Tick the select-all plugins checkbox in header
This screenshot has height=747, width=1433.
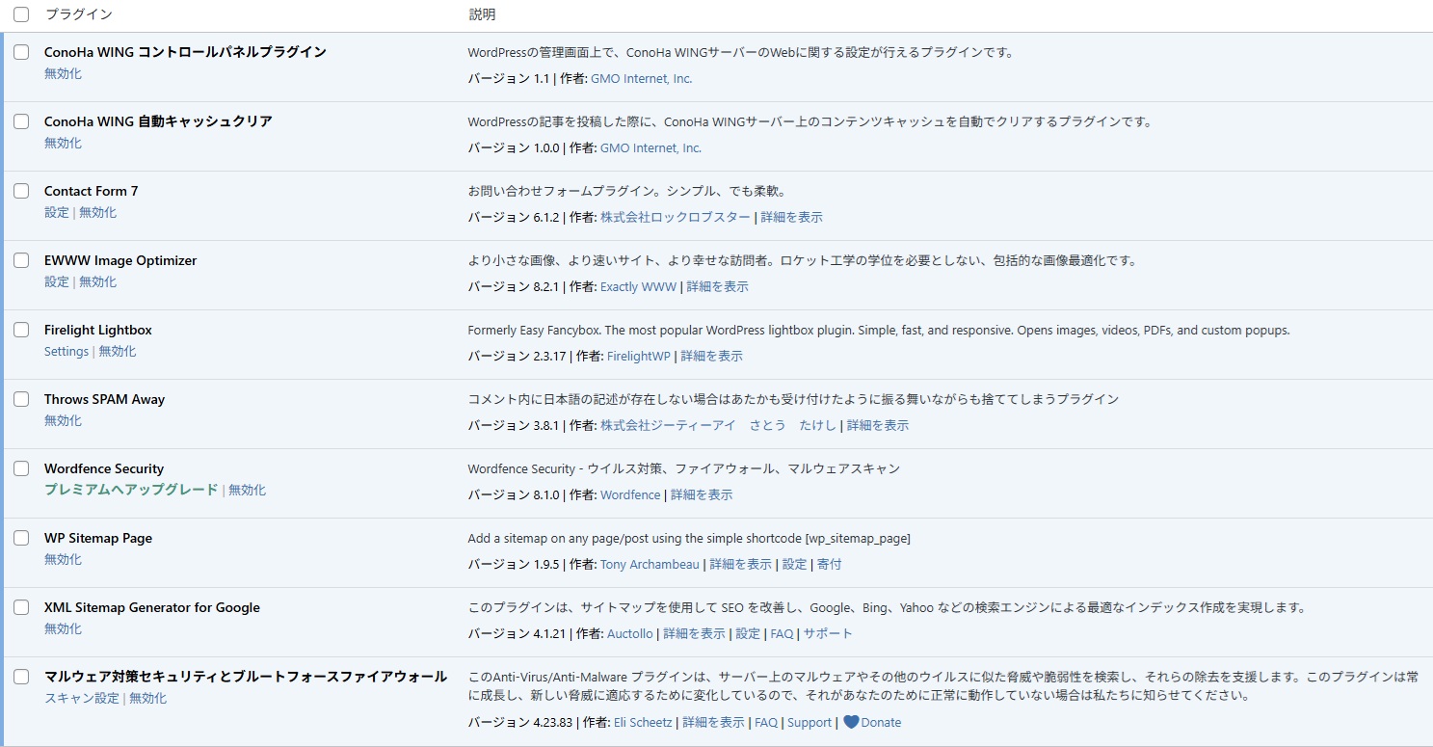click(21, 14)
